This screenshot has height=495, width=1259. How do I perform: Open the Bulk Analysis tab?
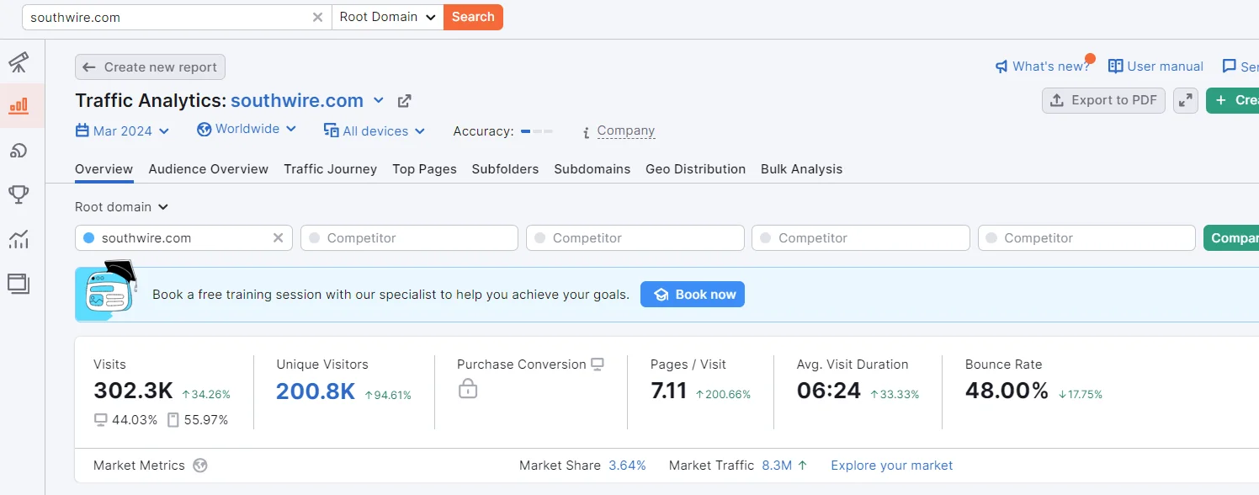(x=801, y=169)
